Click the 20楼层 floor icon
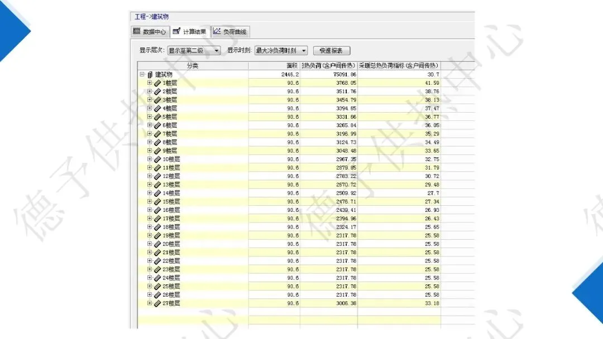Viewport: 603px width, 339px height. [x=157, y=244]
